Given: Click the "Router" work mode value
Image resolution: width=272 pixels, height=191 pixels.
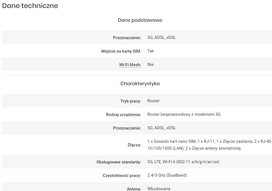Looking at the screenshot, I should (x=154, y=101).
